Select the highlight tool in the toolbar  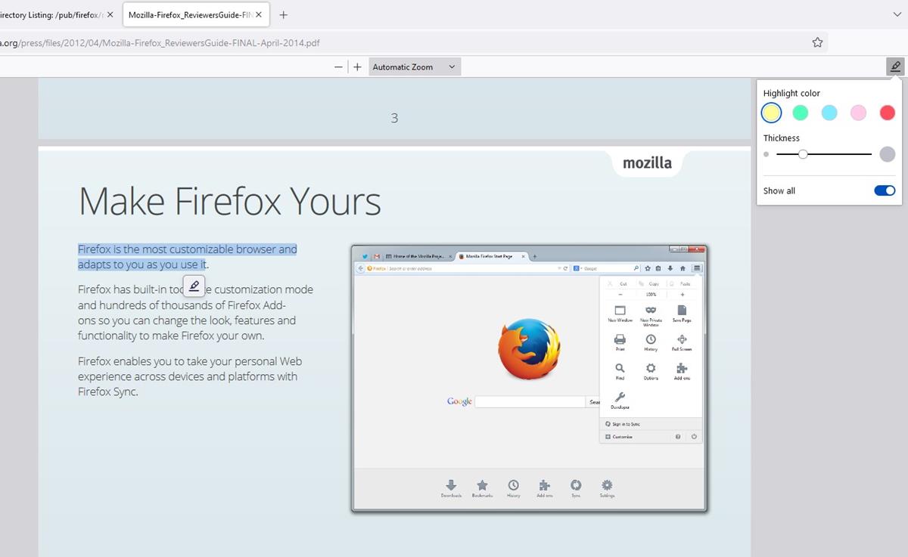(x=895, y=66)
